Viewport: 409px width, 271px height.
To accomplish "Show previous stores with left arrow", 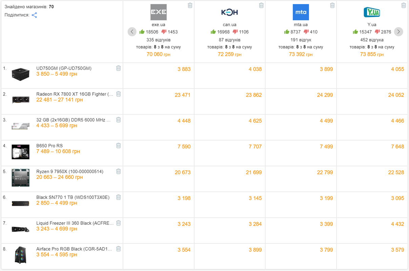I will point(132,32).
